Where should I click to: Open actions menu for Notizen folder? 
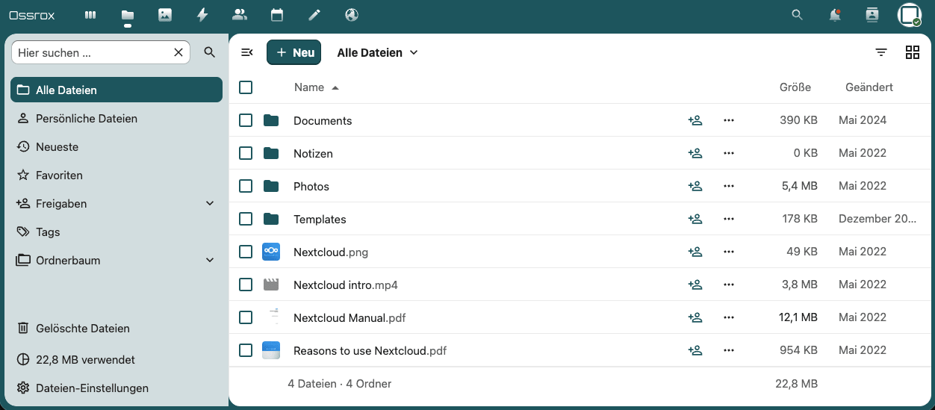point(729,153)
